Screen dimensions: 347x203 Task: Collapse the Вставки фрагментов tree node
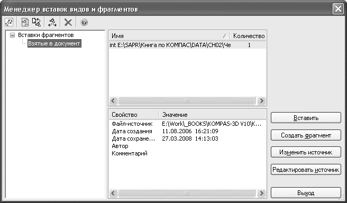point(13,35)
